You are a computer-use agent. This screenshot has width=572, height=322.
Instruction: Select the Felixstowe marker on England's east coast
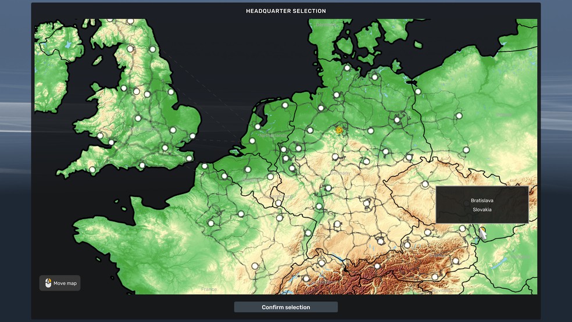[192, 137]
